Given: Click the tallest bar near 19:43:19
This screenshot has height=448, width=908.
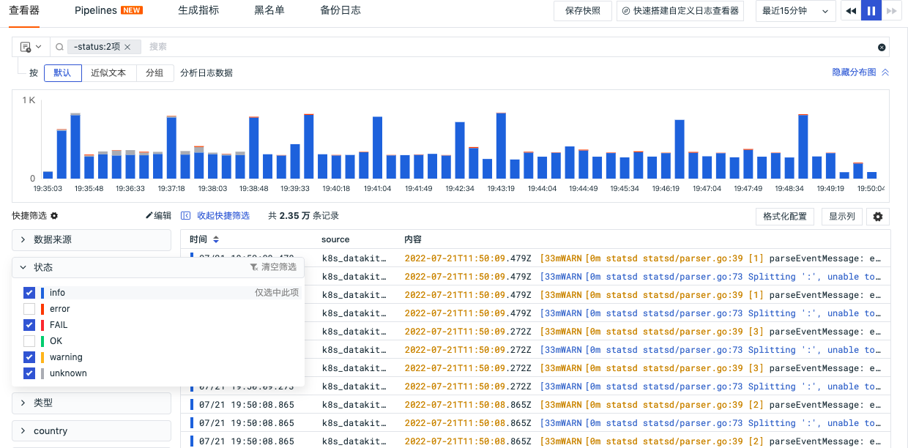Looking at the screenshot, I should tap(501, 146).
